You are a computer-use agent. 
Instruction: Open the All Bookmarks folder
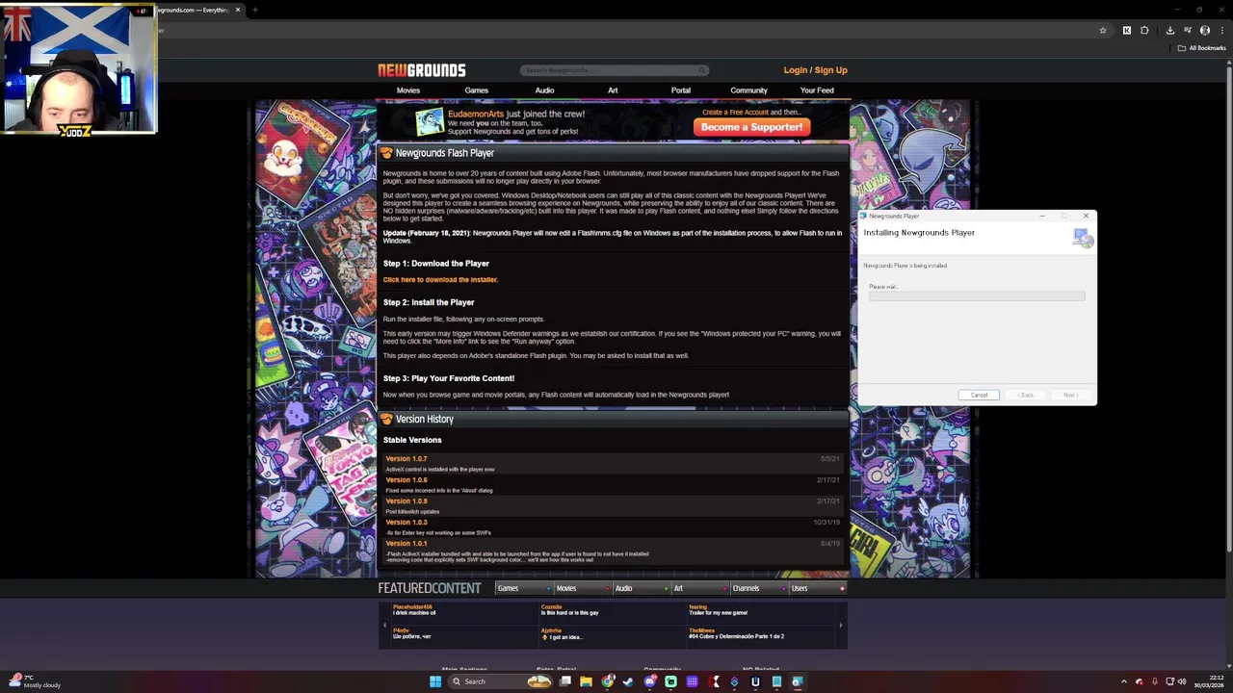(x=1201, y=48)
